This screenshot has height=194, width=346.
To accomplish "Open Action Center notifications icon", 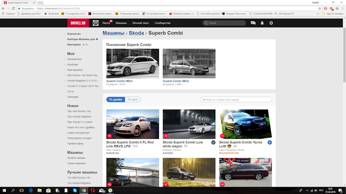I will tap(341, 190).
